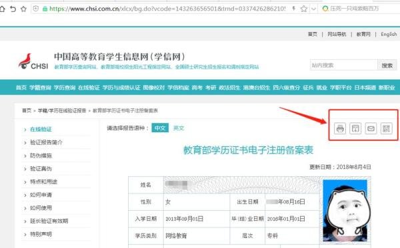The width and height of the screenshot is (400, 248).
Task: Click the favorites star at address bar end
Action: click(x=303, y=9)
